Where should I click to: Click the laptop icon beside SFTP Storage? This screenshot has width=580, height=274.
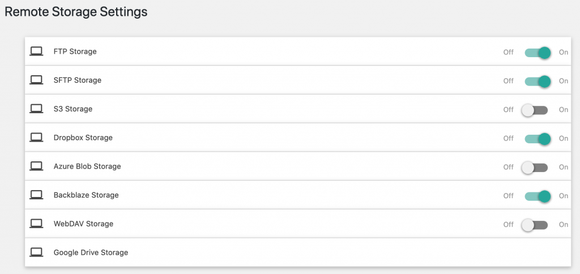click(x=36, y=80)
